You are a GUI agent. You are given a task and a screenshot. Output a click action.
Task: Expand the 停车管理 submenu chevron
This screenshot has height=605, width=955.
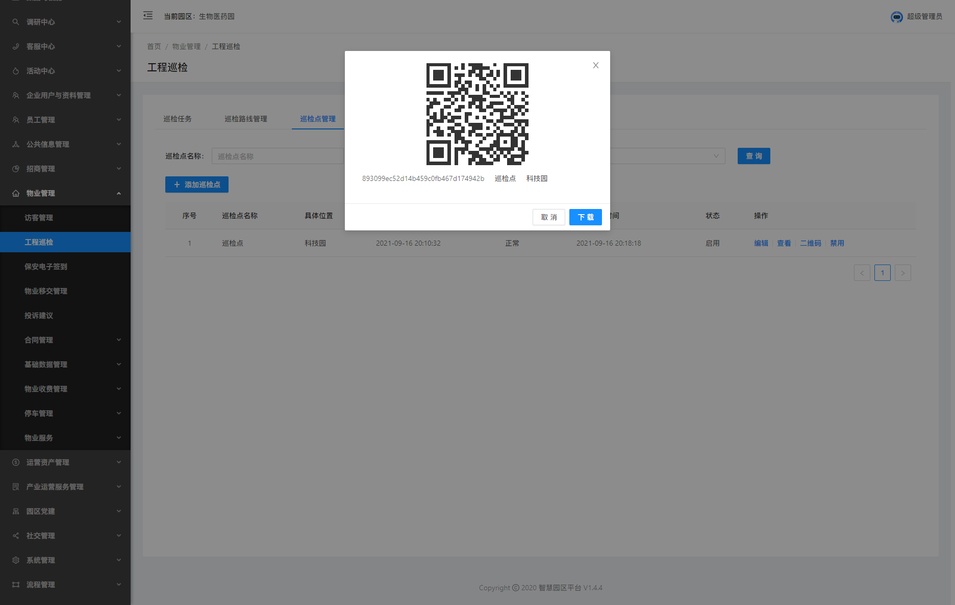pos(119,413)
